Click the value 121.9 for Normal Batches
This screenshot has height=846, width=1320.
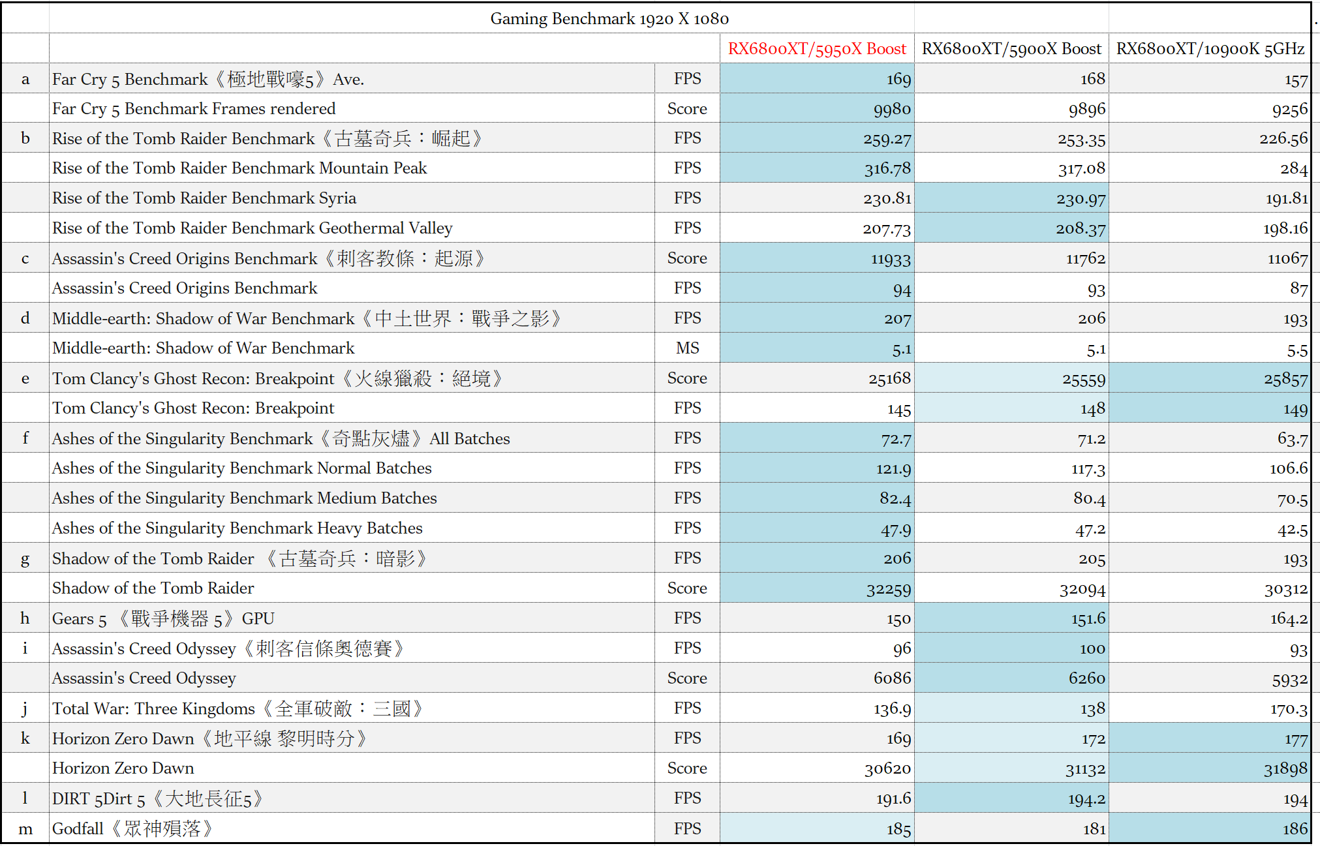coord(893,469)
